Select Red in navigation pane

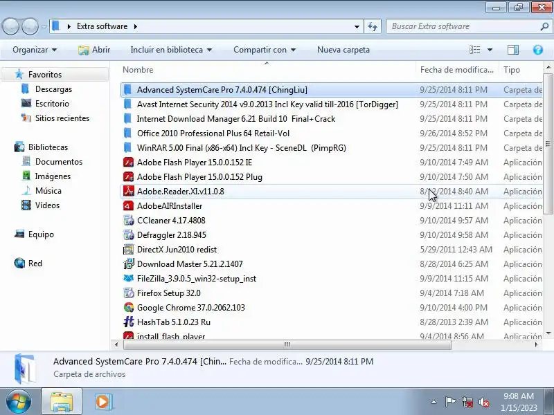[x=35, y=264]
